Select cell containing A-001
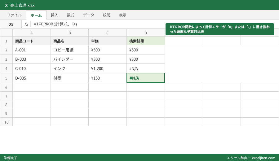 pyautogui.click(x=32, y=50)
